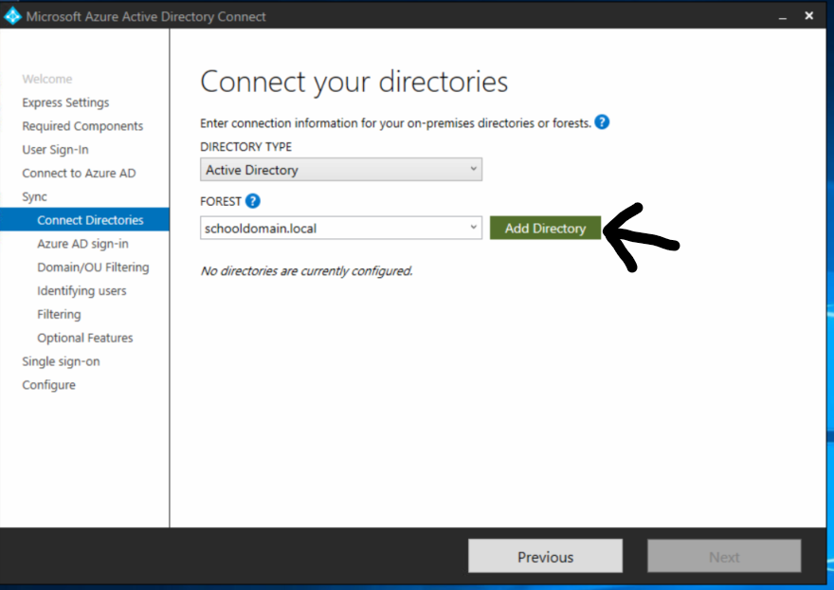
Task: Click the greyed Next button
Action: click(724, 557)
